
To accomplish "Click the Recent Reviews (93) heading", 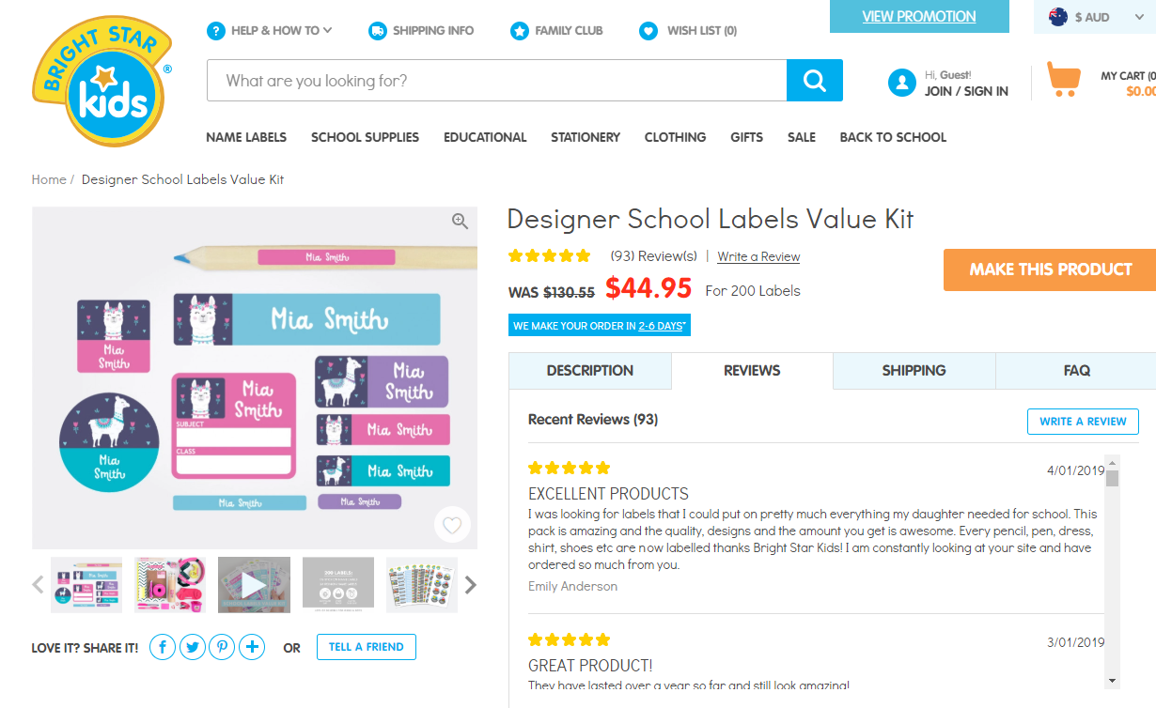I will point(593,420).
